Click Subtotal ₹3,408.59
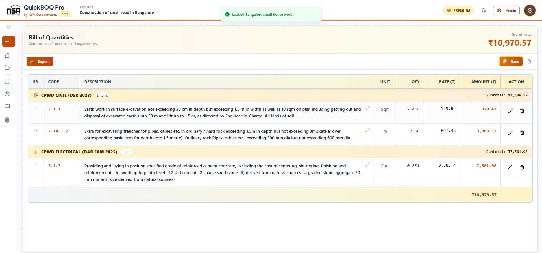 [507, 95]
